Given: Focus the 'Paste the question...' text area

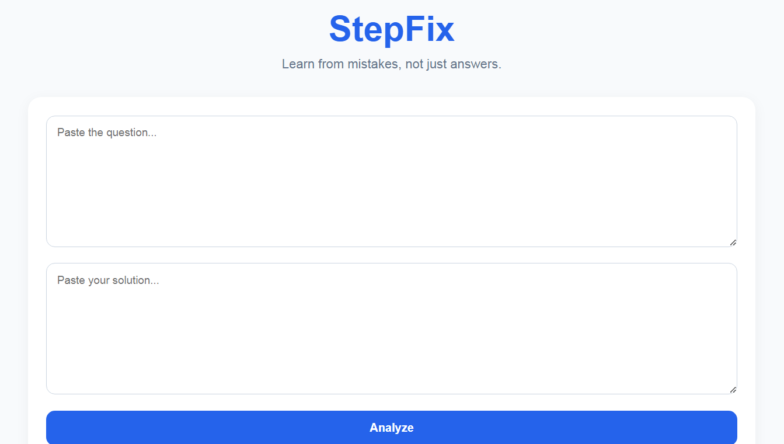Looking at the screenshot, I should click(392, 181).
